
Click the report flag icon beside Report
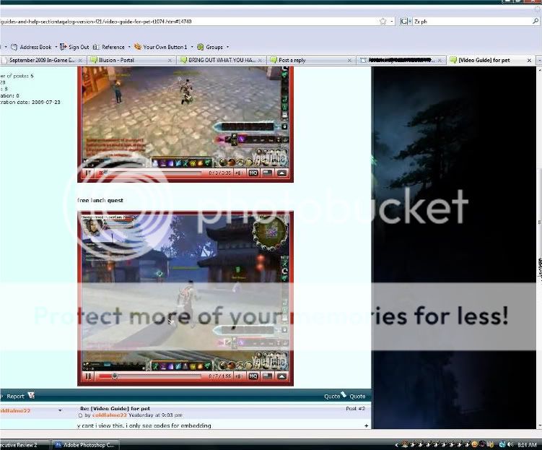click(x=31, y=395)
